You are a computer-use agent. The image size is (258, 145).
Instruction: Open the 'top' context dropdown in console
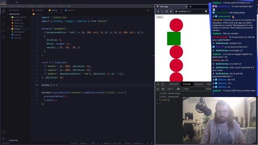[x=170, y=89]
